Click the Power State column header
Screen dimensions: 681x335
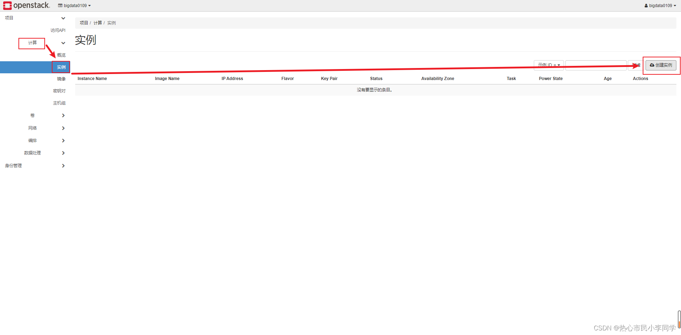click(x=551, y=79)
